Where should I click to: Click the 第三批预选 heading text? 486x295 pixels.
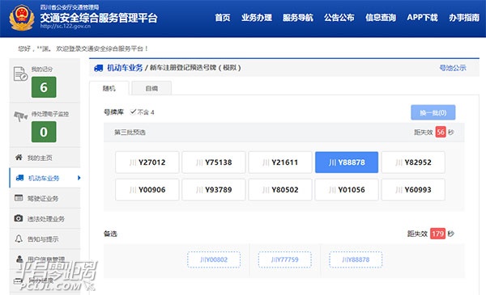tap(130, 133)
